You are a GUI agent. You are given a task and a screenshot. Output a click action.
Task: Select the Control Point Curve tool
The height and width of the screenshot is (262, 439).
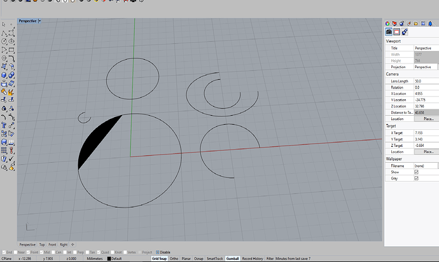11,33
